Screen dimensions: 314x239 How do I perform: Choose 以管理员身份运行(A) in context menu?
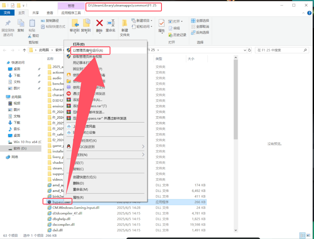88,50
